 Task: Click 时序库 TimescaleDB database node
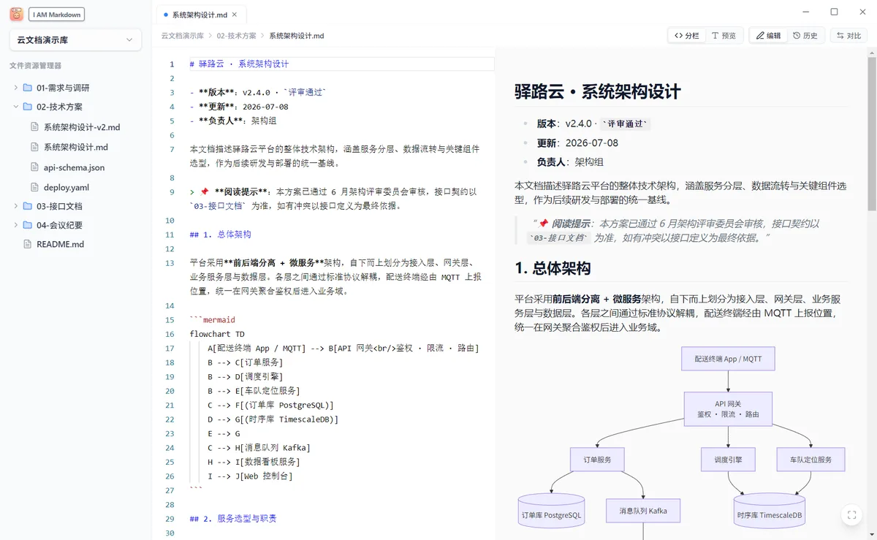770,512
